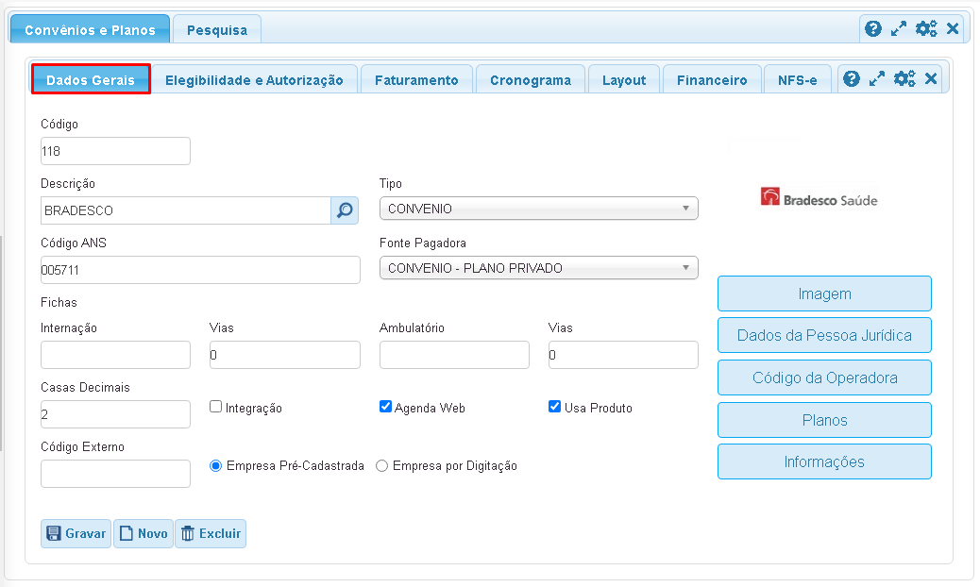Open the gears settings icon in inner bar
Image resolution: width=980 pixels, height=587 pixels.
pos(904,79)
